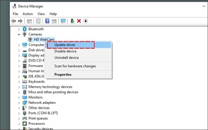208x130 pixels.
Task: Select the Processors tree label
Action: tap(37, 124)
